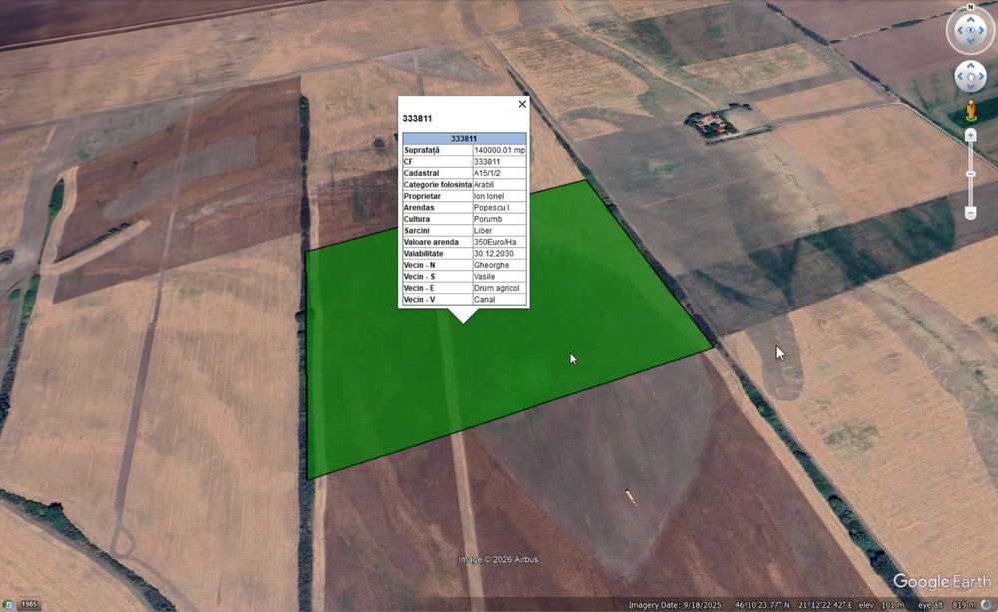Pick the orange Street View pegman
Viewport: 998px width, 612px height.
971,110
